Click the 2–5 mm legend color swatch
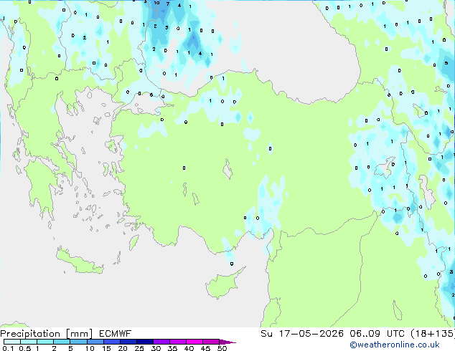455x351 pixels. [x=62, y=342]
